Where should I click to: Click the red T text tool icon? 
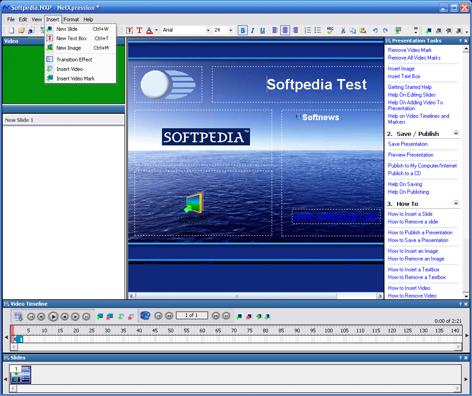139,30
